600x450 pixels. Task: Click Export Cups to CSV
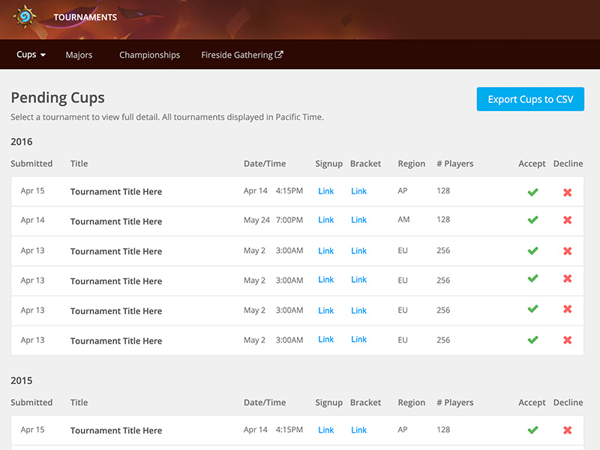click(x=530, y=98)
